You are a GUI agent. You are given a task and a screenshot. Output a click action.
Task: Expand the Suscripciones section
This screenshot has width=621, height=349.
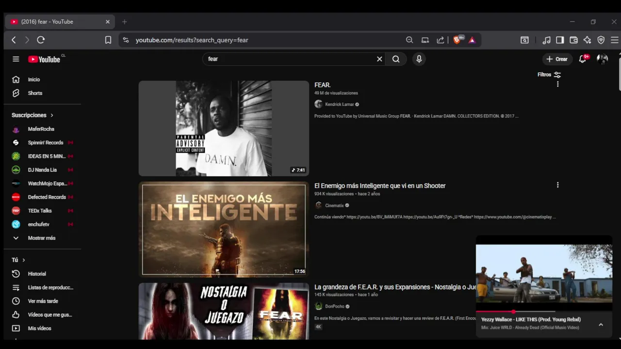click(x=33, y=115)
